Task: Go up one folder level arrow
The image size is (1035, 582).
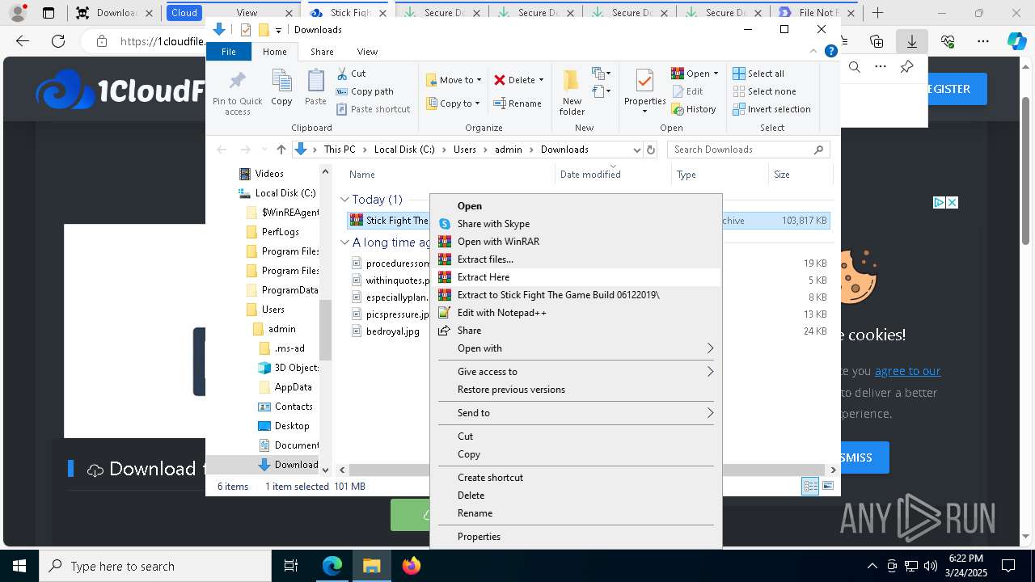Action: (x=281, y=150)
